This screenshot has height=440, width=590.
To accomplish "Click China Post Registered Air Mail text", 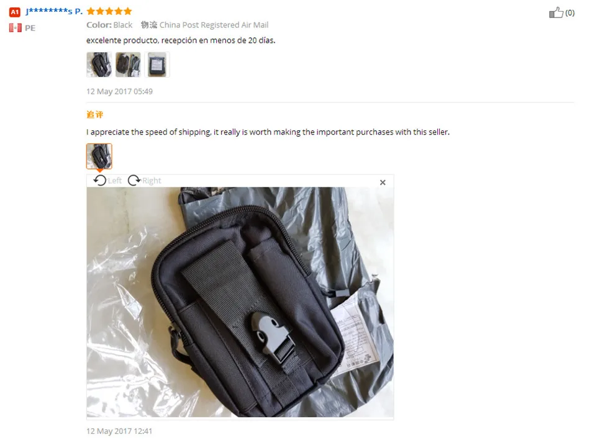I will [x=214, y=25].
